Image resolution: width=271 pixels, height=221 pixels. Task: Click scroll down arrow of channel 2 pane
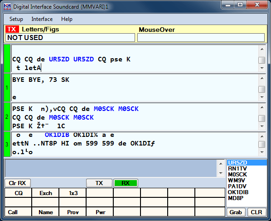tap(262, 126)
